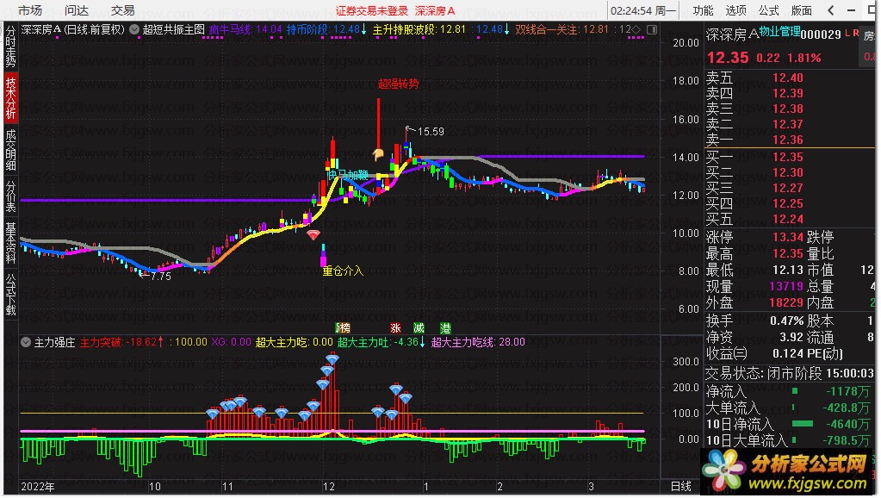
Task: Click the back arrow in title bar
Action: point(831,10)
